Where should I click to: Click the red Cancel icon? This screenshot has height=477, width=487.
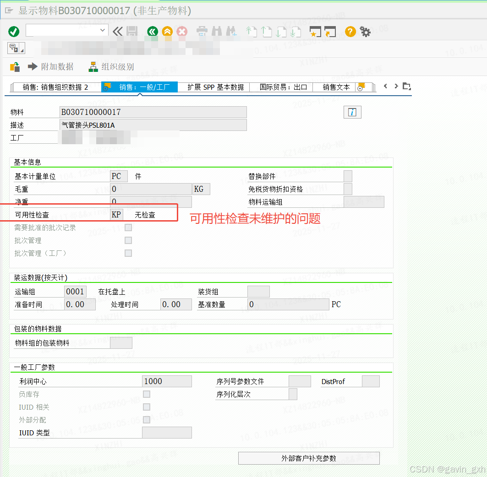pos(181,32)
